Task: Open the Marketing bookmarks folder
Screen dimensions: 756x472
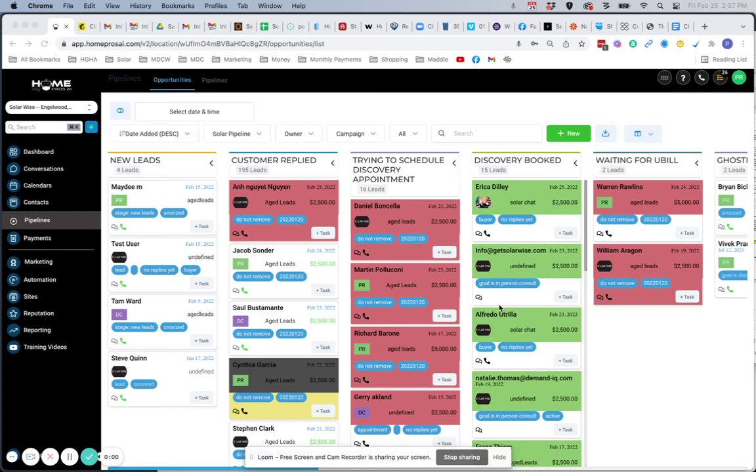Action: (232, 59)
